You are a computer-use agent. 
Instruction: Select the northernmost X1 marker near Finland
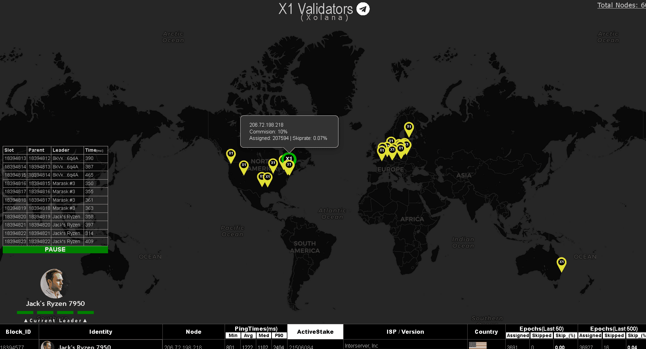[x=408, y=128]
